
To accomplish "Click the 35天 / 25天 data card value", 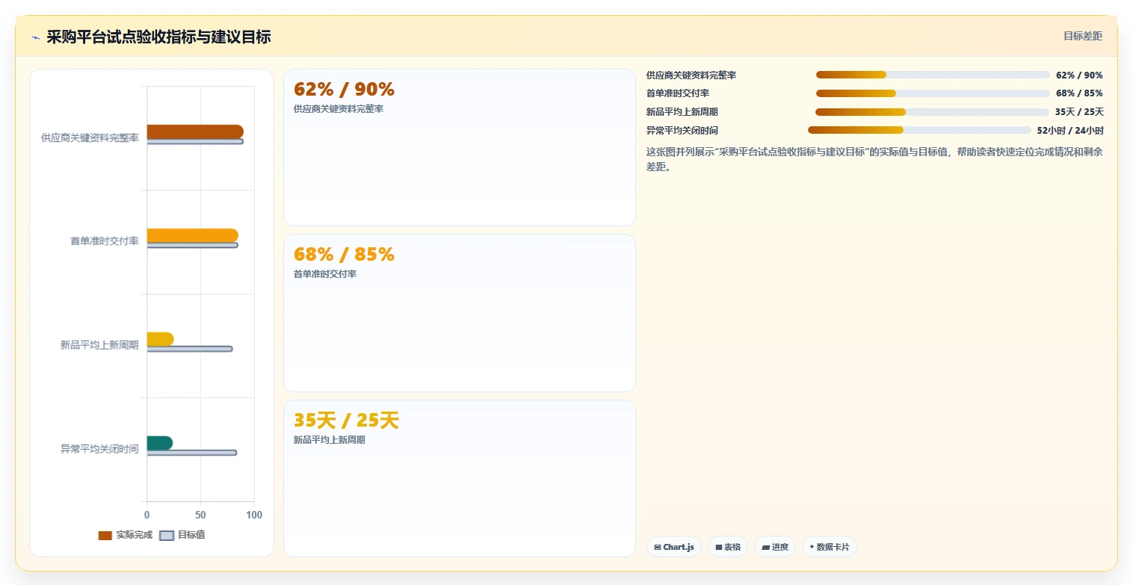I will (346, 421).
